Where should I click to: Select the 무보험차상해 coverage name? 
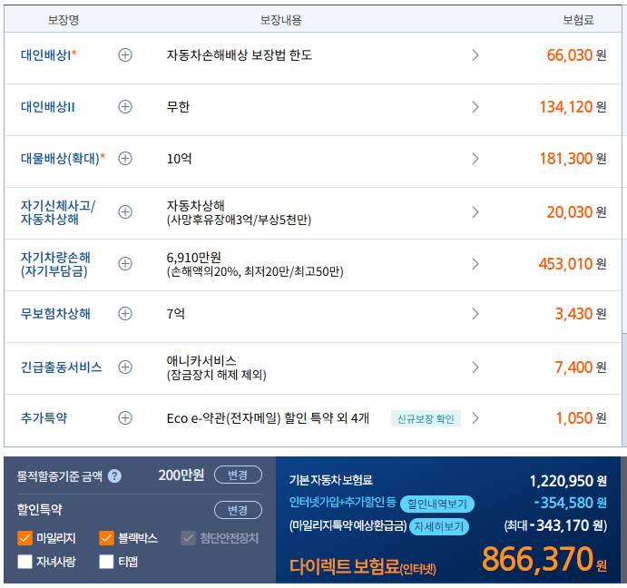click(x=55, y=314)
